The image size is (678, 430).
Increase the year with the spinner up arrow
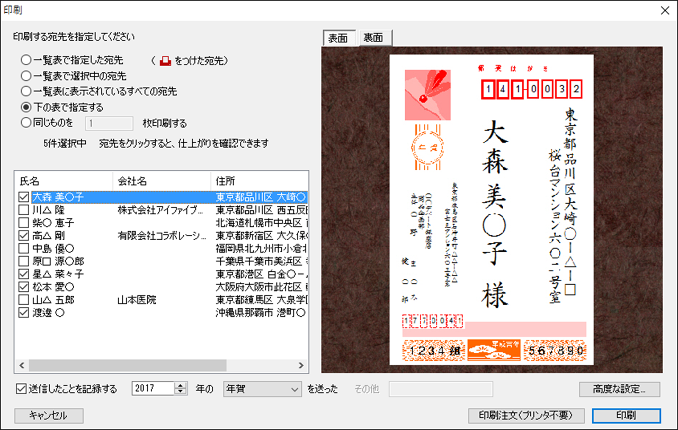tap(182, 385)
